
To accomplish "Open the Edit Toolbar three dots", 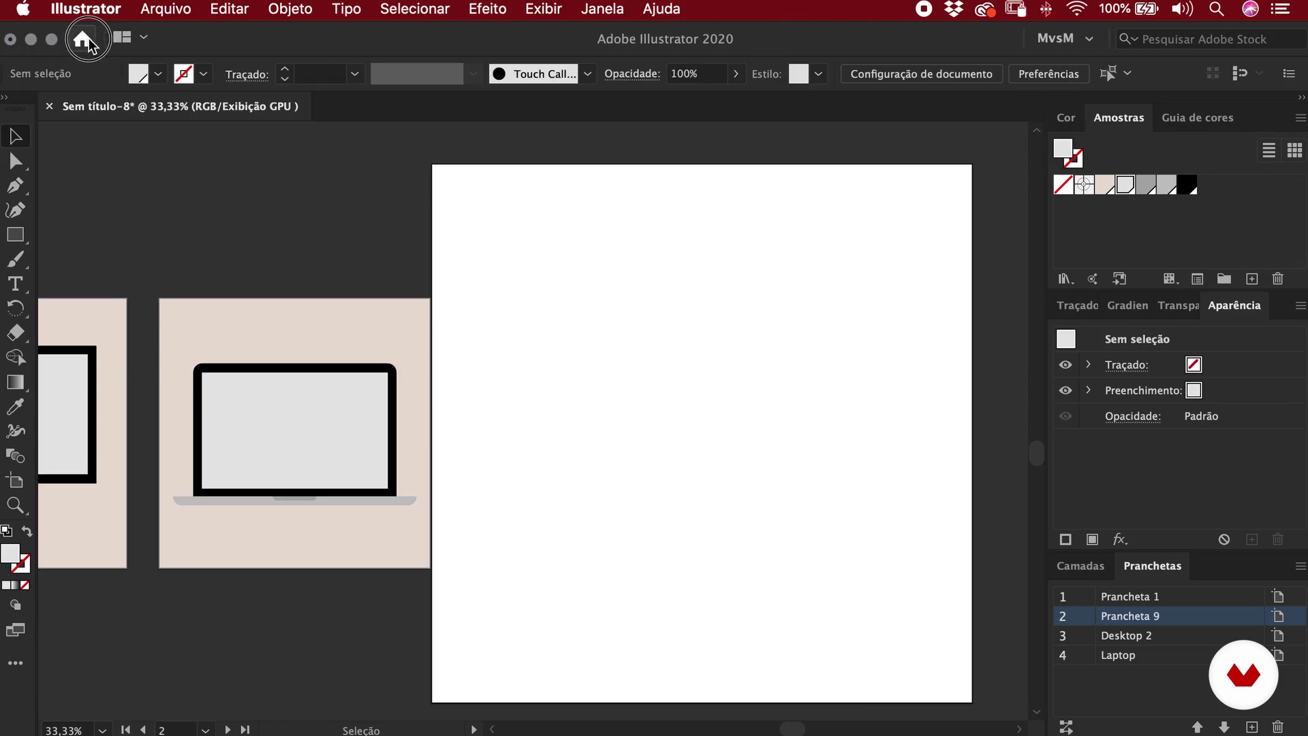I will (x=15, y=663).
